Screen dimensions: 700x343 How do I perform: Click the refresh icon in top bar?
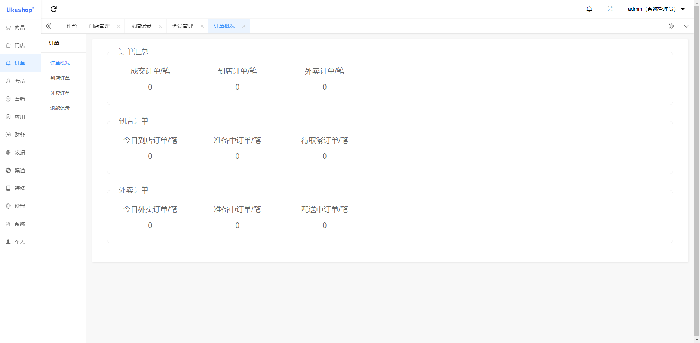54,9
